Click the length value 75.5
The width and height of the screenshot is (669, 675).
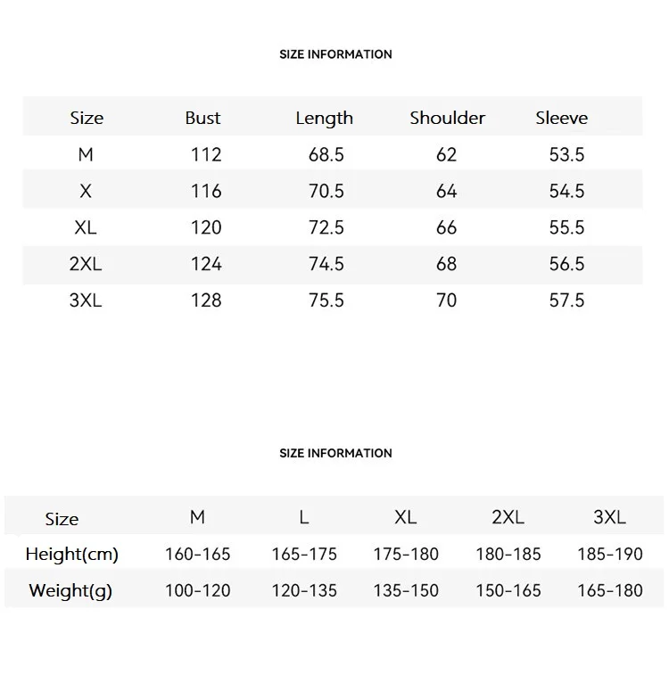pos(326,300)
